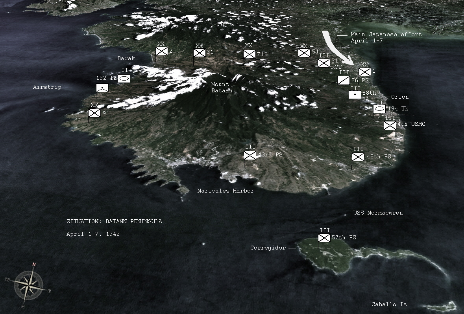Select the 91 division infantry unit symbol
This screenshot has width=464, height=314.
pos(94,113)
